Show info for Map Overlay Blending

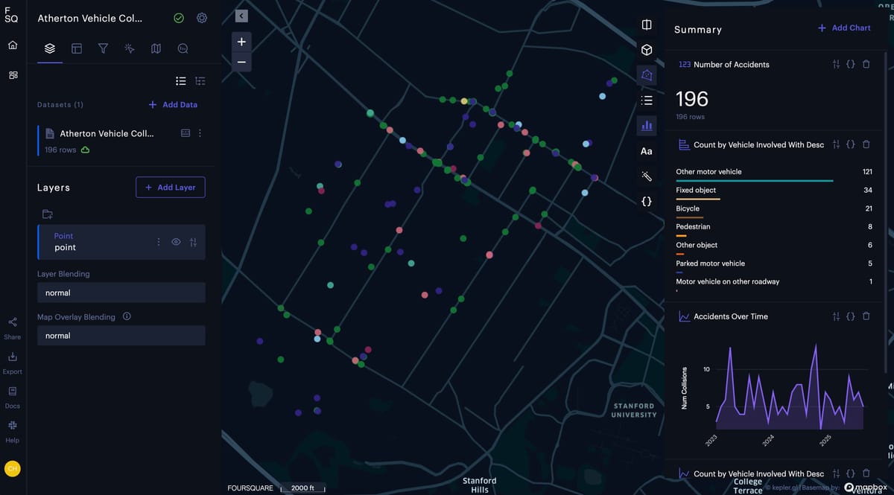(x=127, y=316)
